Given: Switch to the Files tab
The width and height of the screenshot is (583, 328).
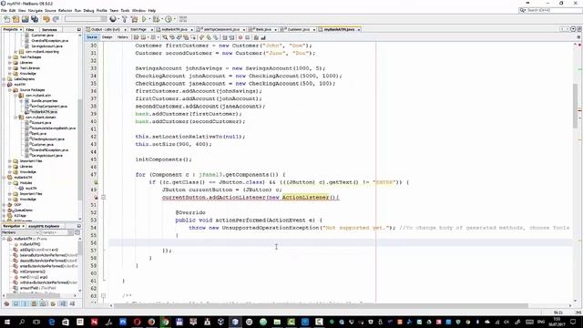Looking at the screenshot, I should click(x=30, y=29).
